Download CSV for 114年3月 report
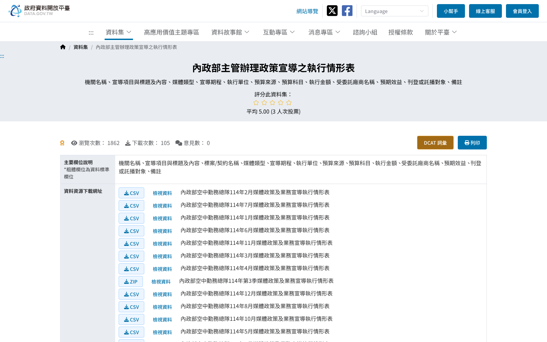 [x=131, y=256]
